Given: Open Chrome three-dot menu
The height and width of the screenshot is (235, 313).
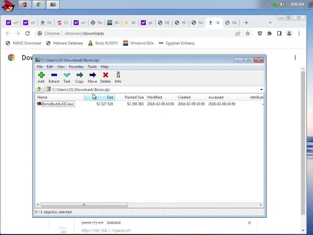Looking at the screenshot, I should 299,33.
